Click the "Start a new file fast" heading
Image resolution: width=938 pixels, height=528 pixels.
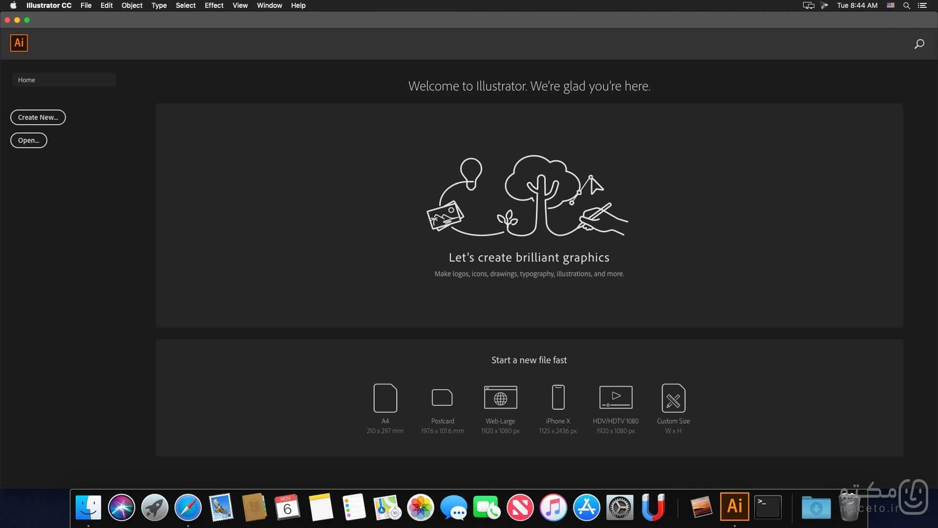click(529, 360)
